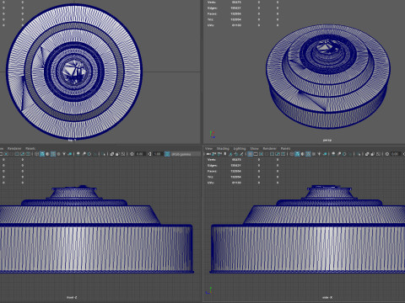405x303 pixels.
Task: Click Lock Camera icon in side panel
Action: coord(213,154)
